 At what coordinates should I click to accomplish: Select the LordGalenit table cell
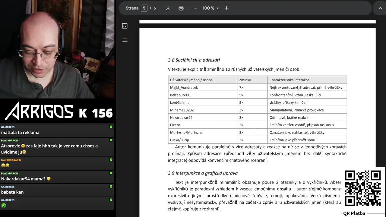tap(203, 102)
